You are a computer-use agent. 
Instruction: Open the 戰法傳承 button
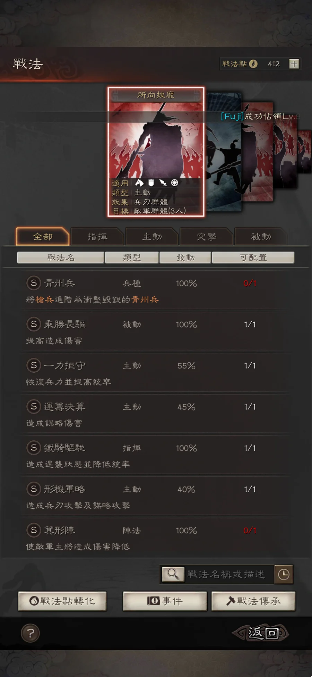[253, 601]
